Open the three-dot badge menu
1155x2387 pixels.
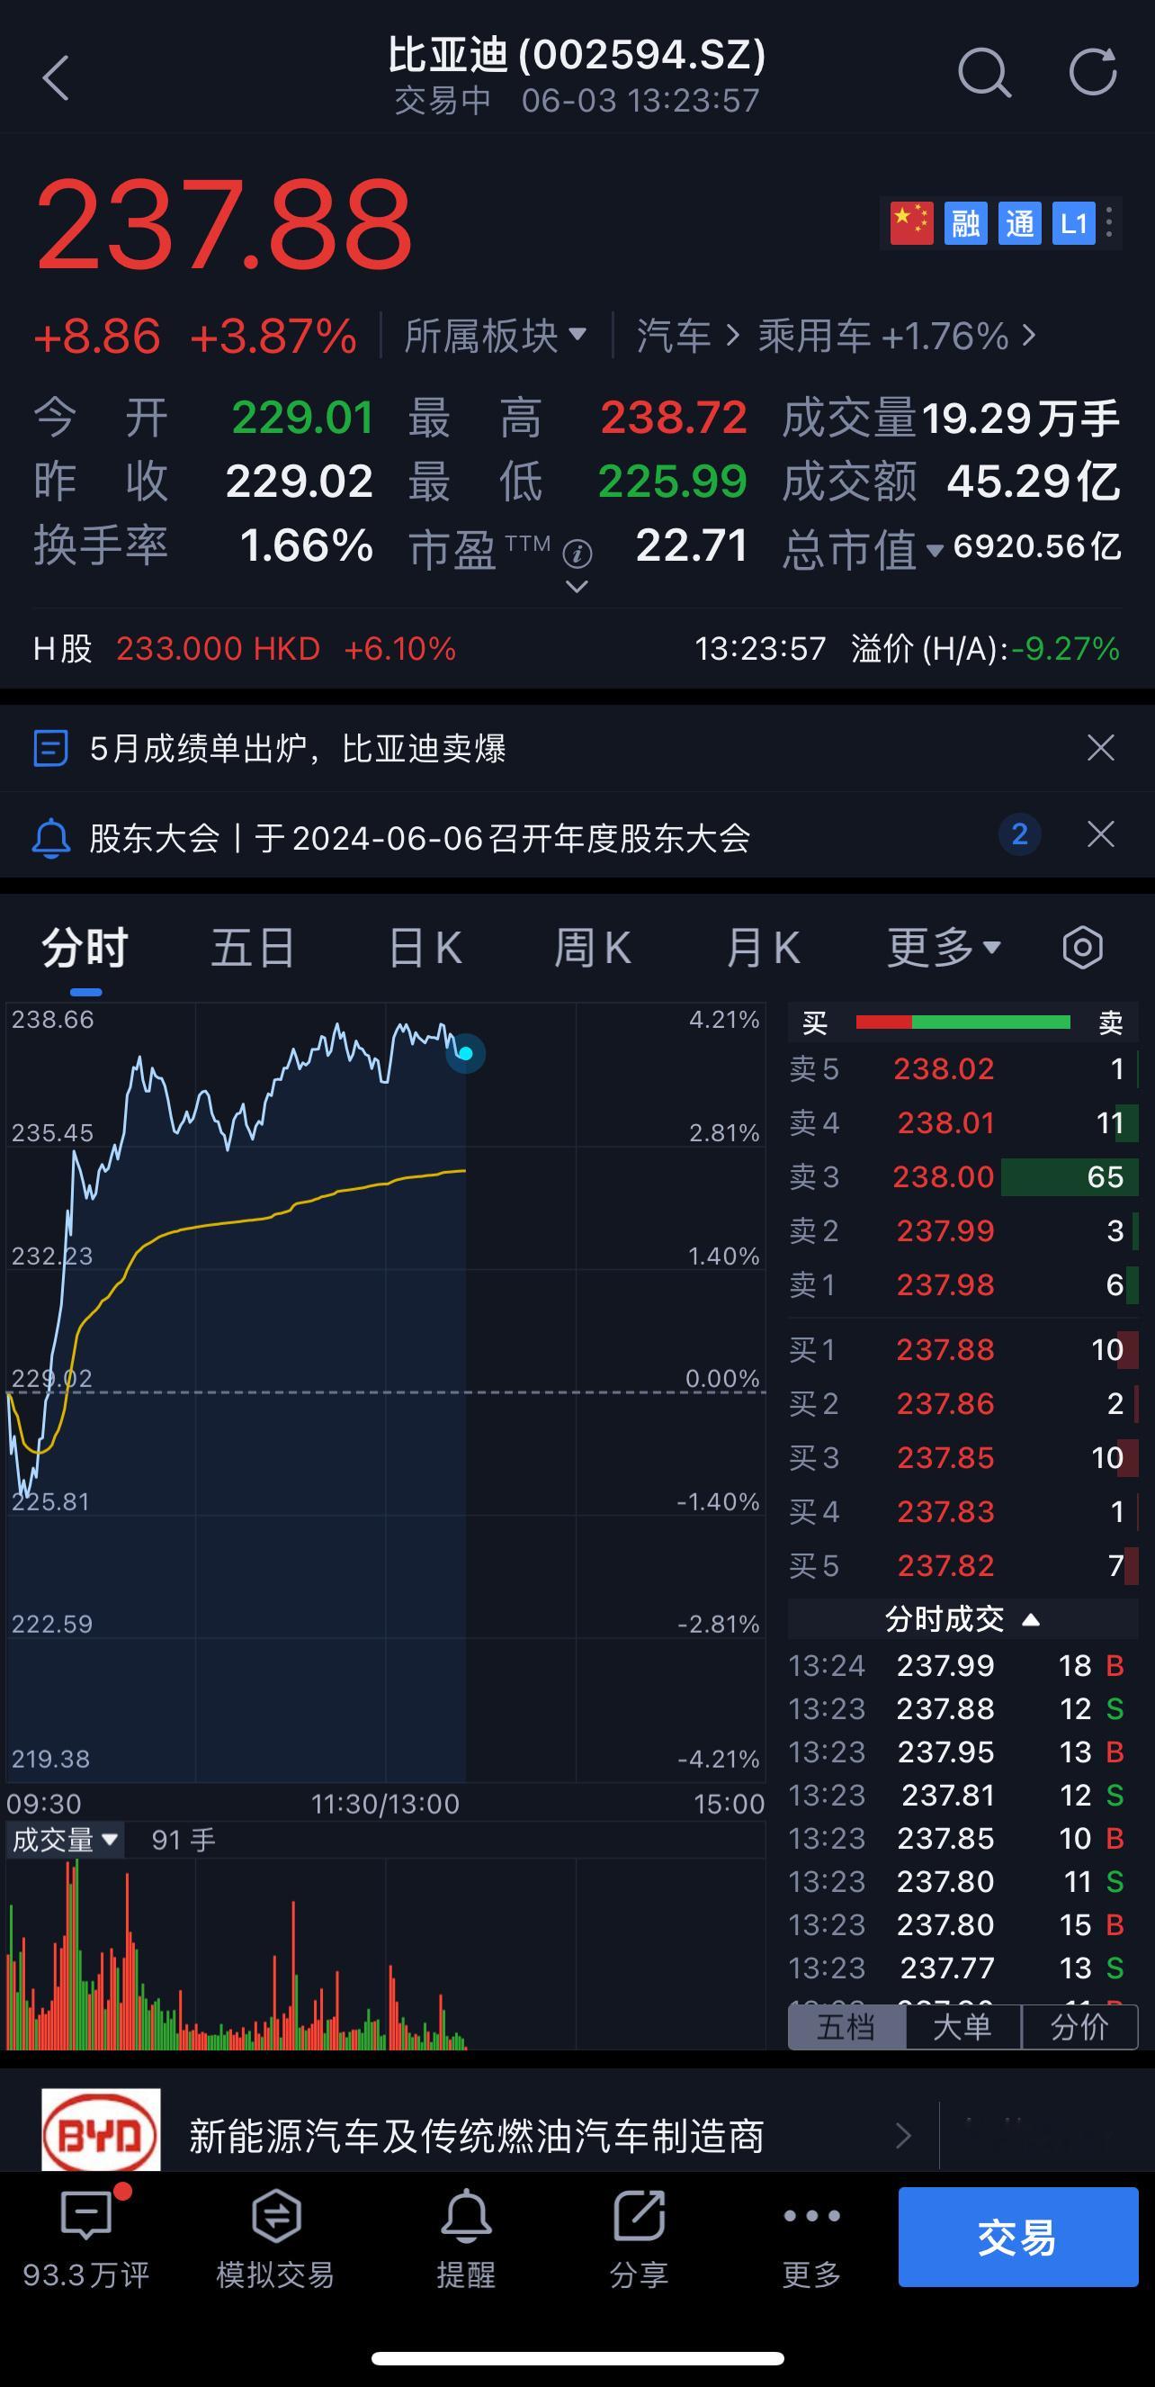coord(1110,222)
